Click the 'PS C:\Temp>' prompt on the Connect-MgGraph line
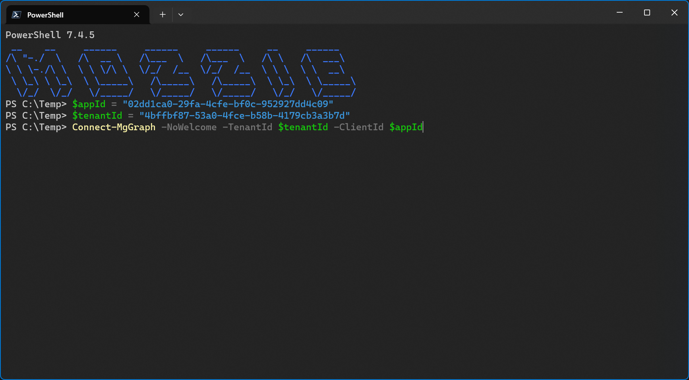The width and height of the screenshot is (689, 380). [36, 127]
